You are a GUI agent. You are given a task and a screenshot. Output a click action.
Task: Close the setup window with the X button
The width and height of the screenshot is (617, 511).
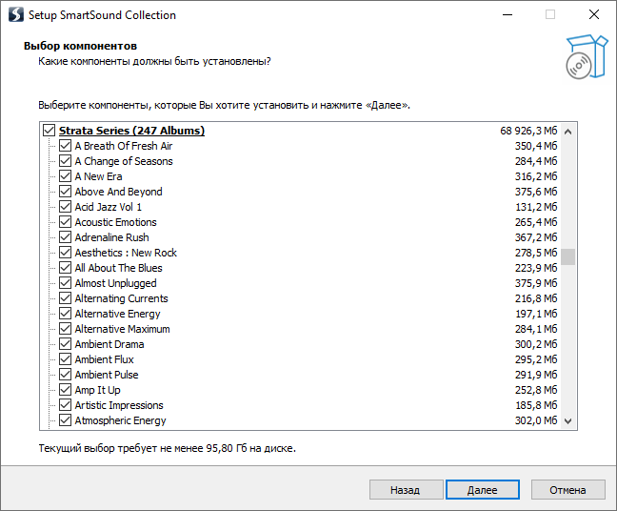coord(594,15)
